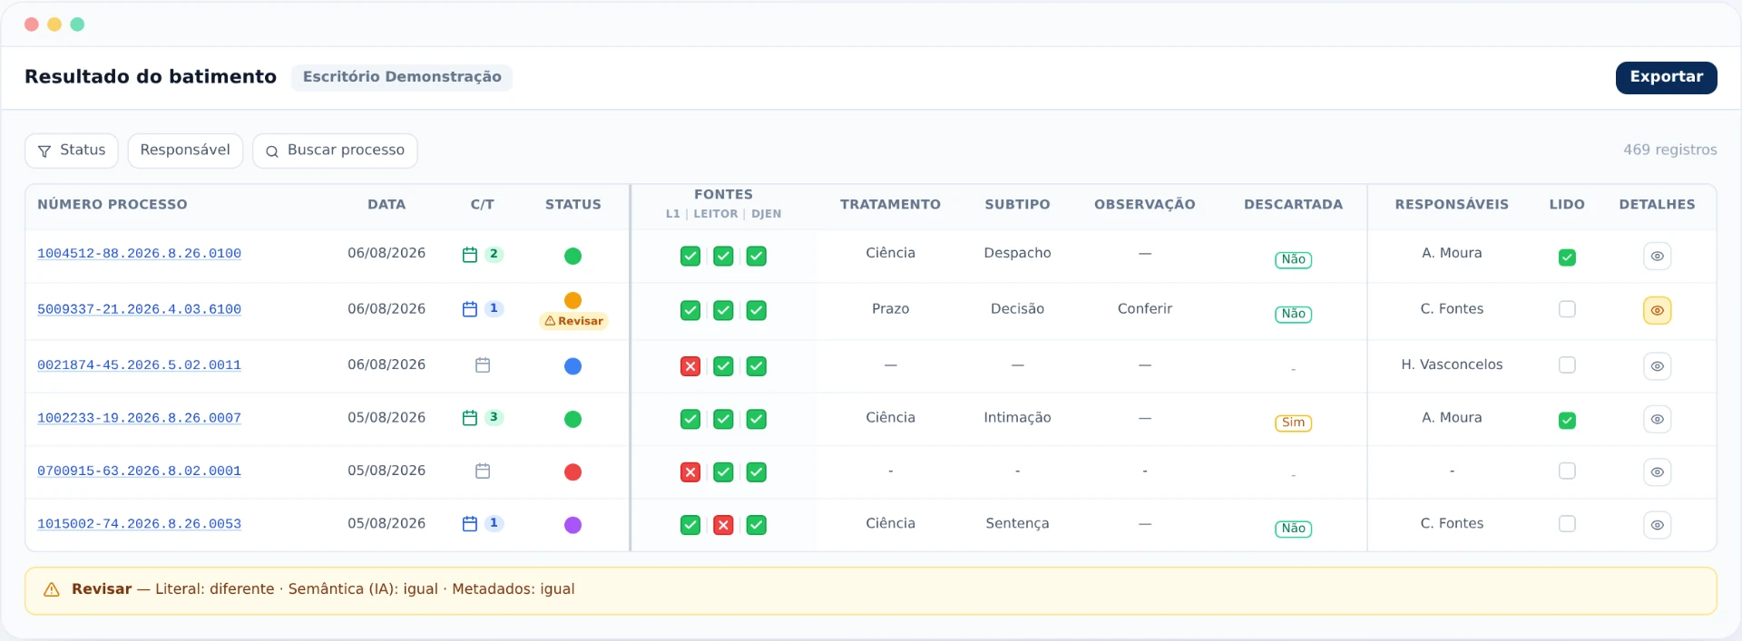Click the Escritório Demonstração office tag
Screen dimensions: 1742x641
[402, 77]
